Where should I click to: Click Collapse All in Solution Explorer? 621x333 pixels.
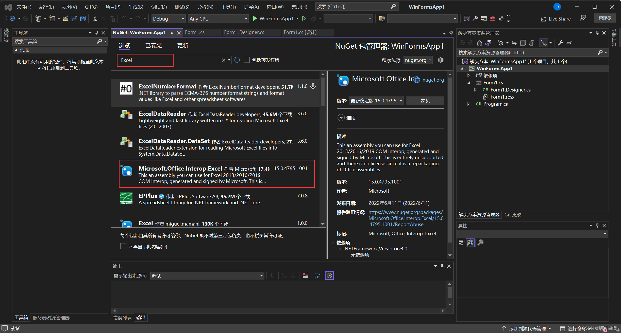[x=523, y=43]
